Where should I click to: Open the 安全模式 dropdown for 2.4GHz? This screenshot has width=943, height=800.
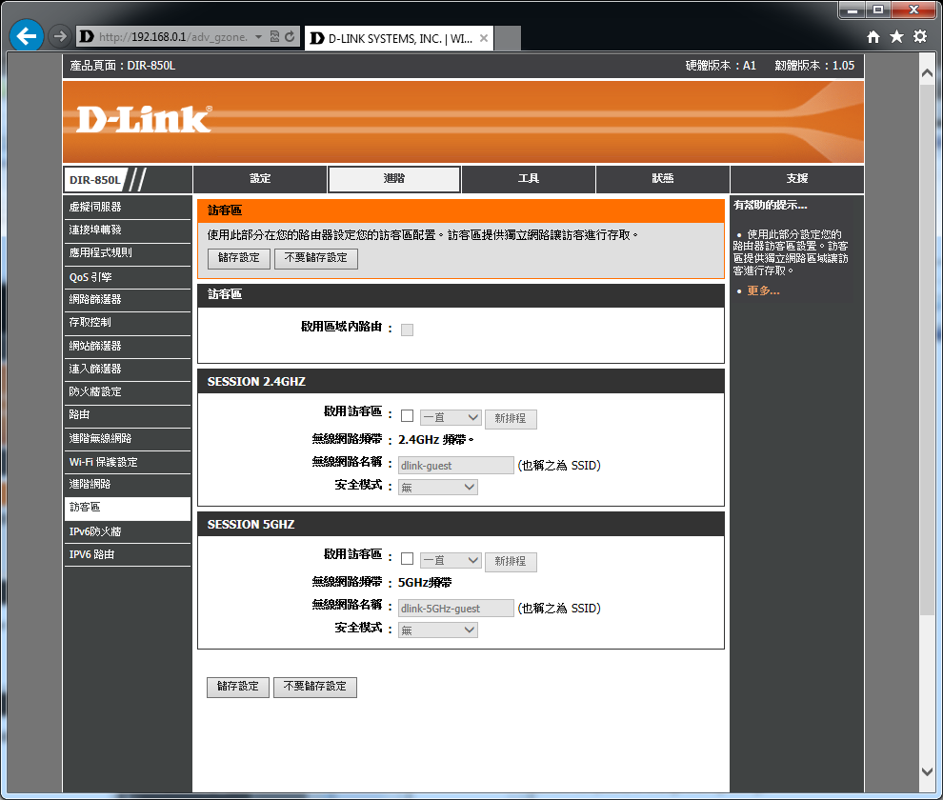(x=437, y=487)
